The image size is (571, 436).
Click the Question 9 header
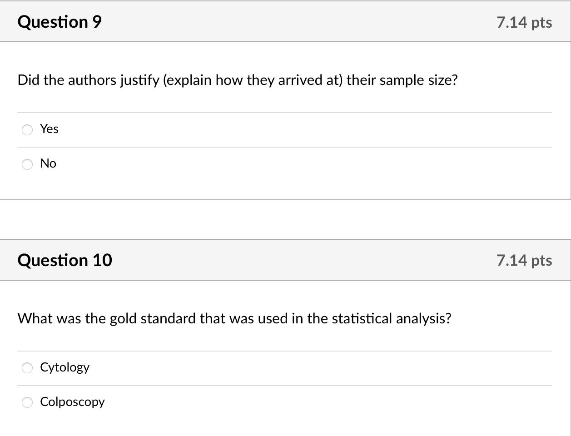[x=59, y=21]
